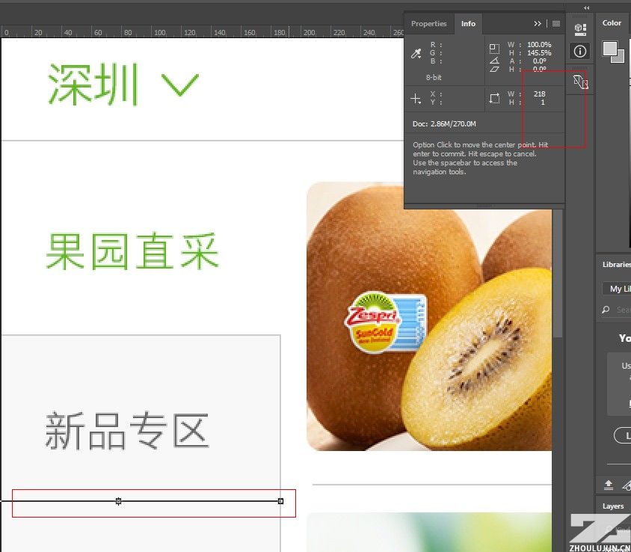This screenshot has width=631, height=552.
Task: Click the center transform handle on the line
Action: pyautogui.click(x=118, y=501)
